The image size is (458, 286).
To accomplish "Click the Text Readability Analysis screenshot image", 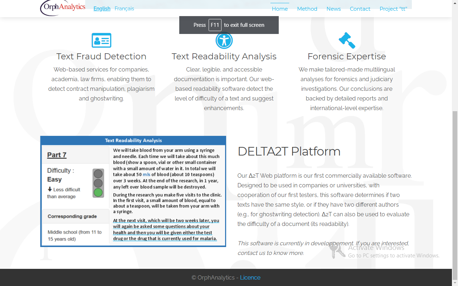I will [133, 191].
